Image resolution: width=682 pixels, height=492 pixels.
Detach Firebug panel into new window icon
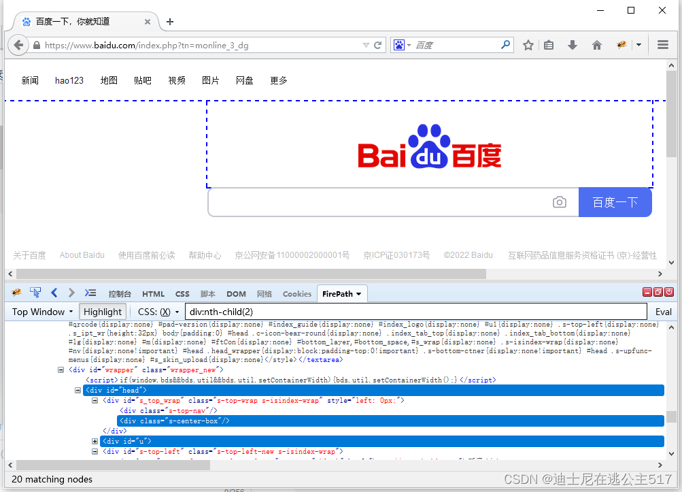[658, 292]
